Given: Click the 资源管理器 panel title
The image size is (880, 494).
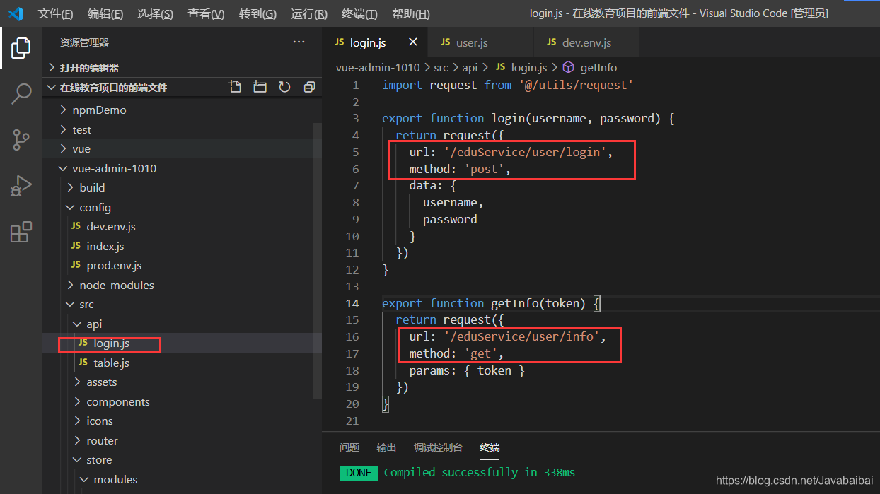Looking at the screenshot, I should tap(84, 42).
